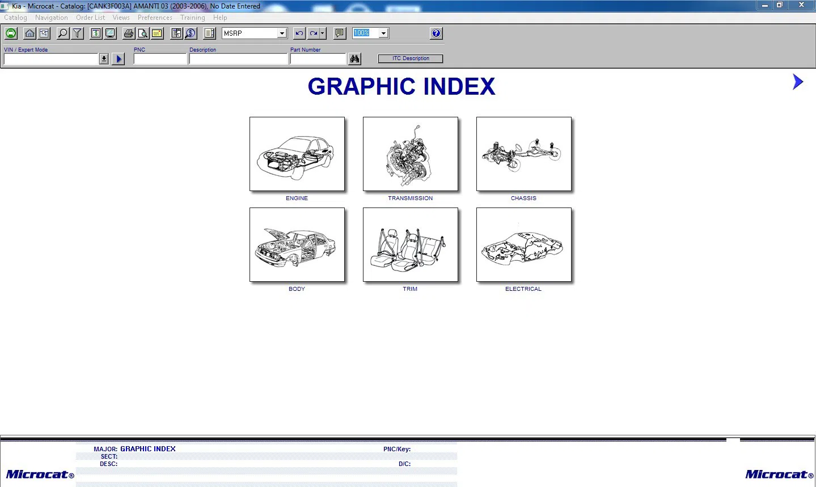Click the GRAPHIC INDEX text after MAJOR
The width and height of the screenshot is (816, 487).
148,449
